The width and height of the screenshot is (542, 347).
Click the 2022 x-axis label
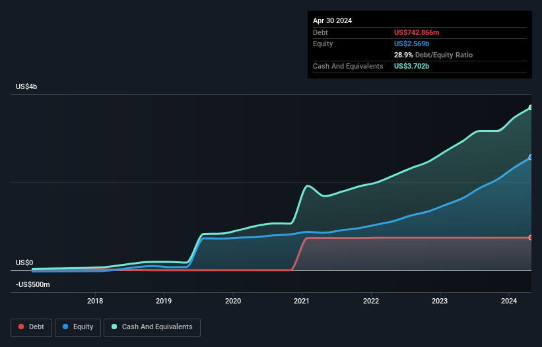click(x=371, y=301)
